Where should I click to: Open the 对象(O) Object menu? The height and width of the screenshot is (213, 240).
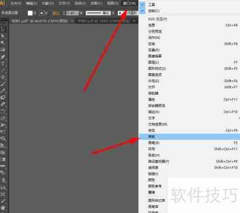48,3
